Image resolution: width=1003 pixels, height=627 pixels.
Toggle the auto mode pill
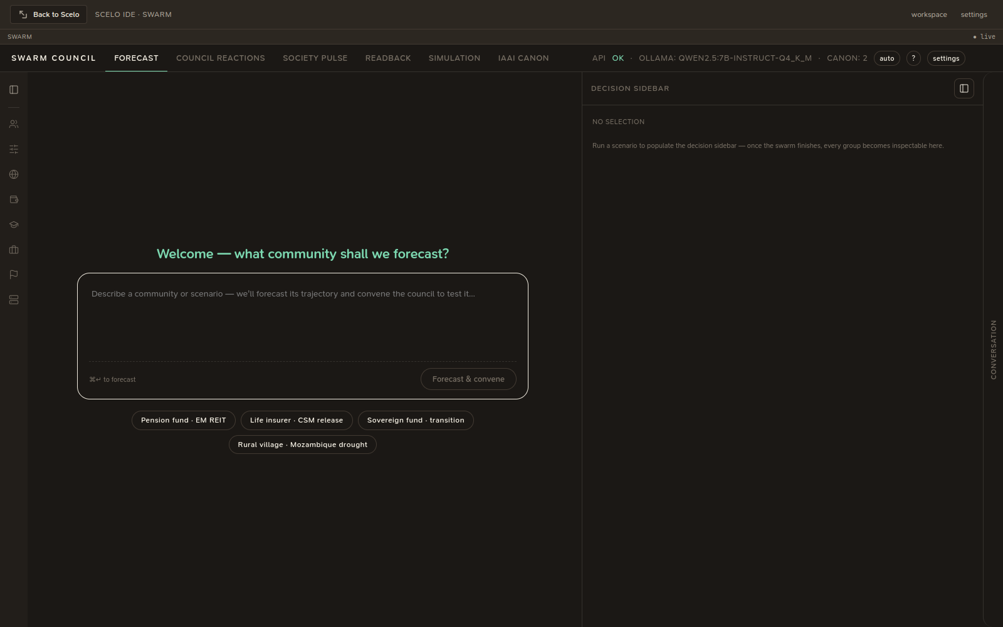[x=887, y=58]
